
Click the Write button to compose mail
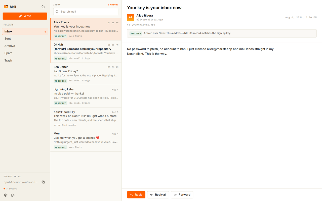25,16
